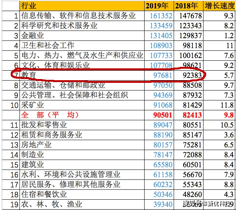Select the 卫生和社会工作 cell
Viewport: 236px width, 210px height.
(x=82, y=46)
